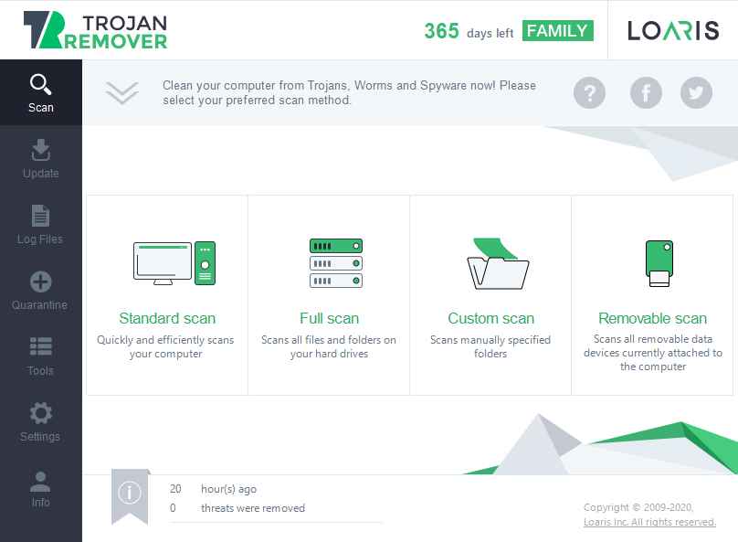The image size is (738, 542).
Task: Open the Facebook page icon
Action: (x=646, y=92)
